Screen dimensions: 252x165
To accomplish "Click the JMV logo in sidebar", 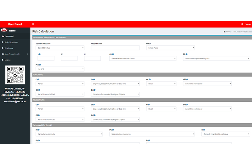I will (4, 30).
